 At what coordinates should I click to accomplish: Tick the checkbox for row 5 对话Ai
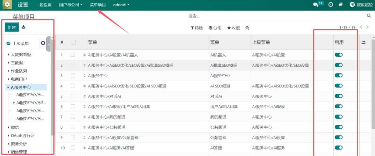pos(73,96)
